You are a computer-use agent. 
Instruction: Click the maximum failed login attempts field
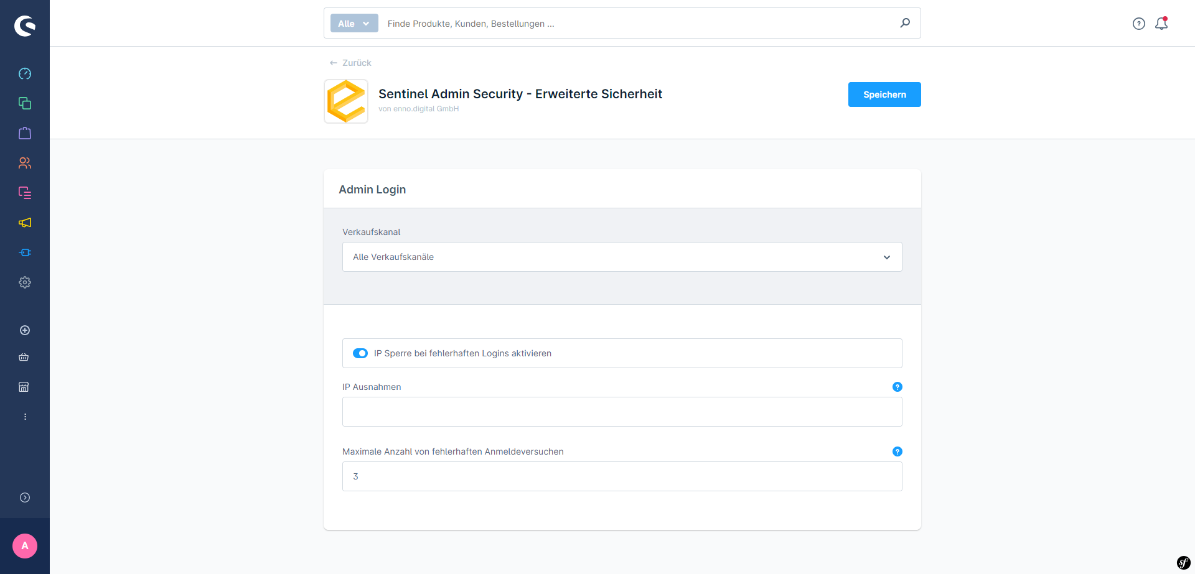[x=622, y=476]
